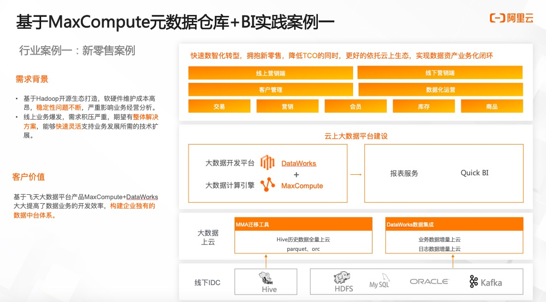Click the 需求背景 heading

pos(32,79)
